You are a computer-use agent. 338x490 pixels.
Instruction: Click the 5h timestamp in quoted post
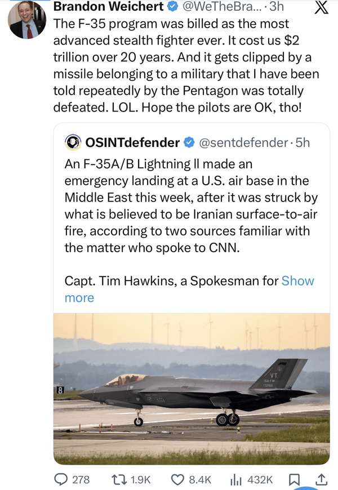pos(303,142)
